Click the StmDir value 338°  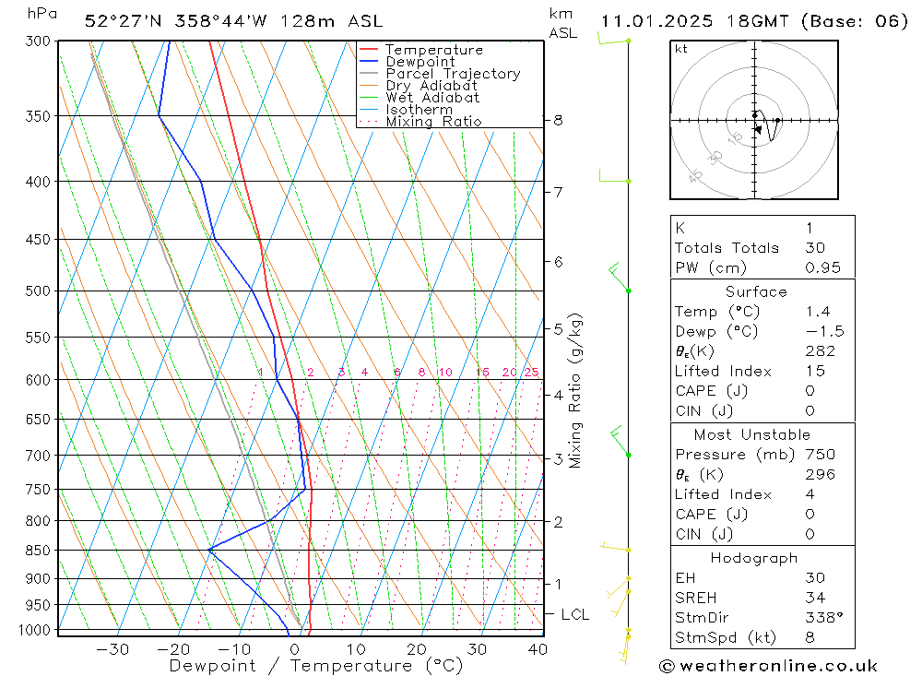(x=823, y=618)
